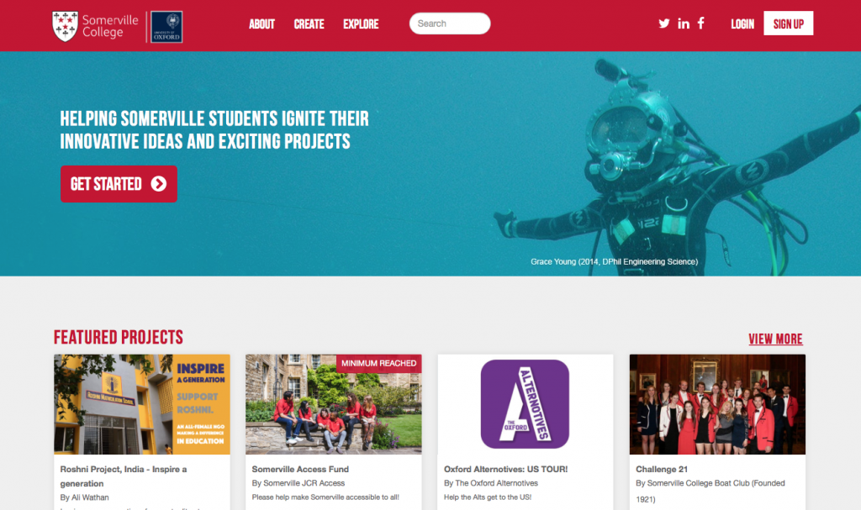The width and height of the screenshot is (861, 510).
Task: Open the Challenge 21 group photo
Action: tap(717, 405)
